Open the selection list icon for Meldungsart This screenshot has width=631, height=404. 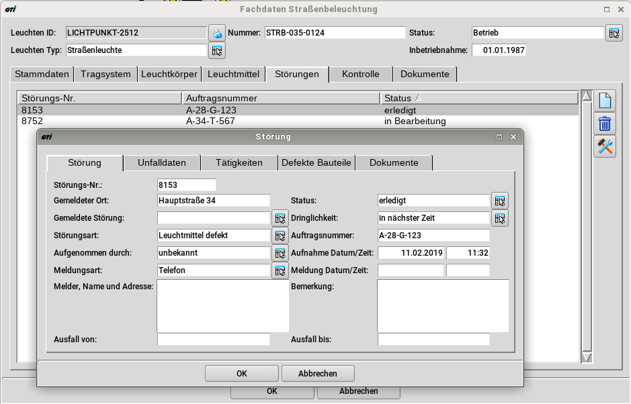pyautogui.click(x=280, y=271)
